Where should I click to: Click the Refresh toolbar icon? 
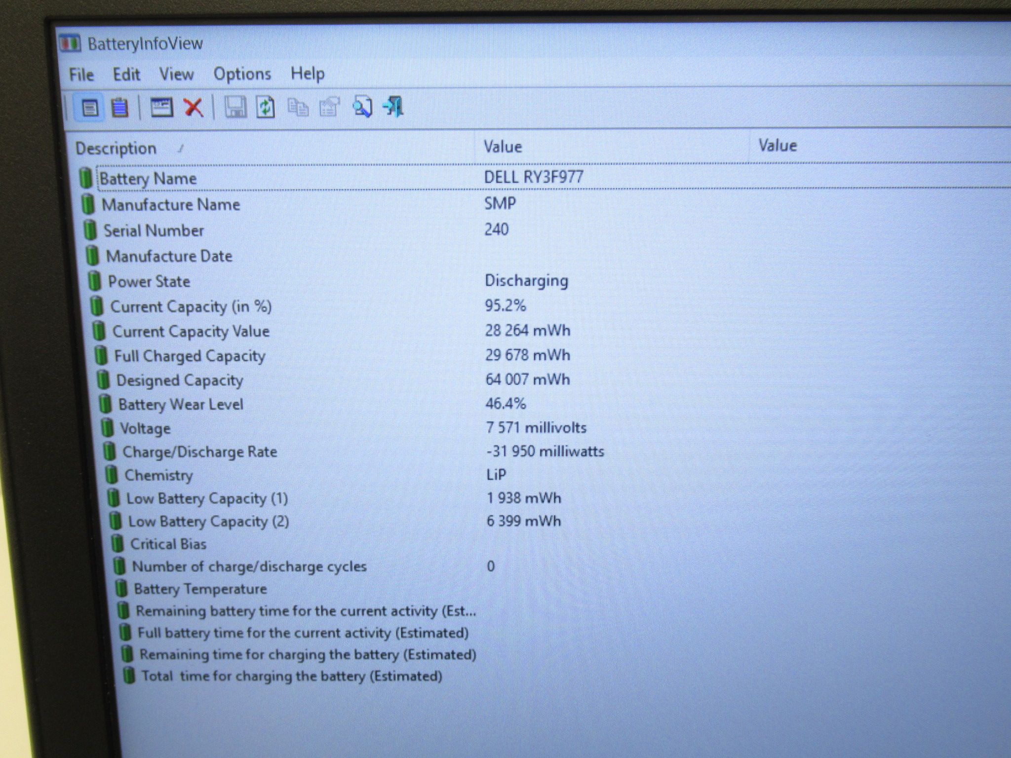coord(266,107)
